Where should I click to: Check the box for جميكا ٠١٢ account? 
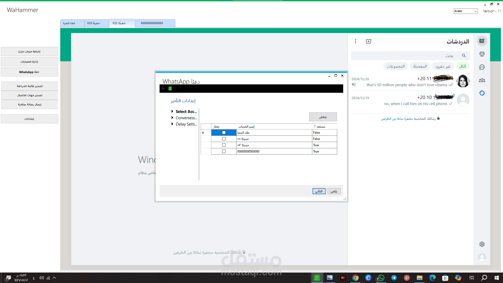pos(224,145)
